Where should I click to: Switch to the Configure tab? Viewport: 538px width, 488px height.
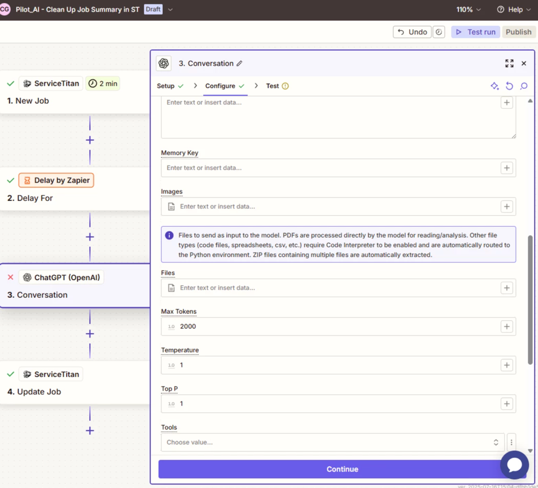tap(225, 86)
